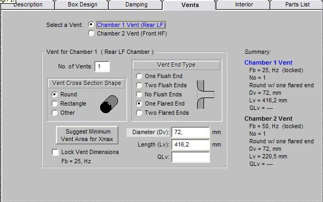Image resolution: width=323 pixels, height=202 pixels.
Task: Open the Interior tab
Action: click(244, 4)
